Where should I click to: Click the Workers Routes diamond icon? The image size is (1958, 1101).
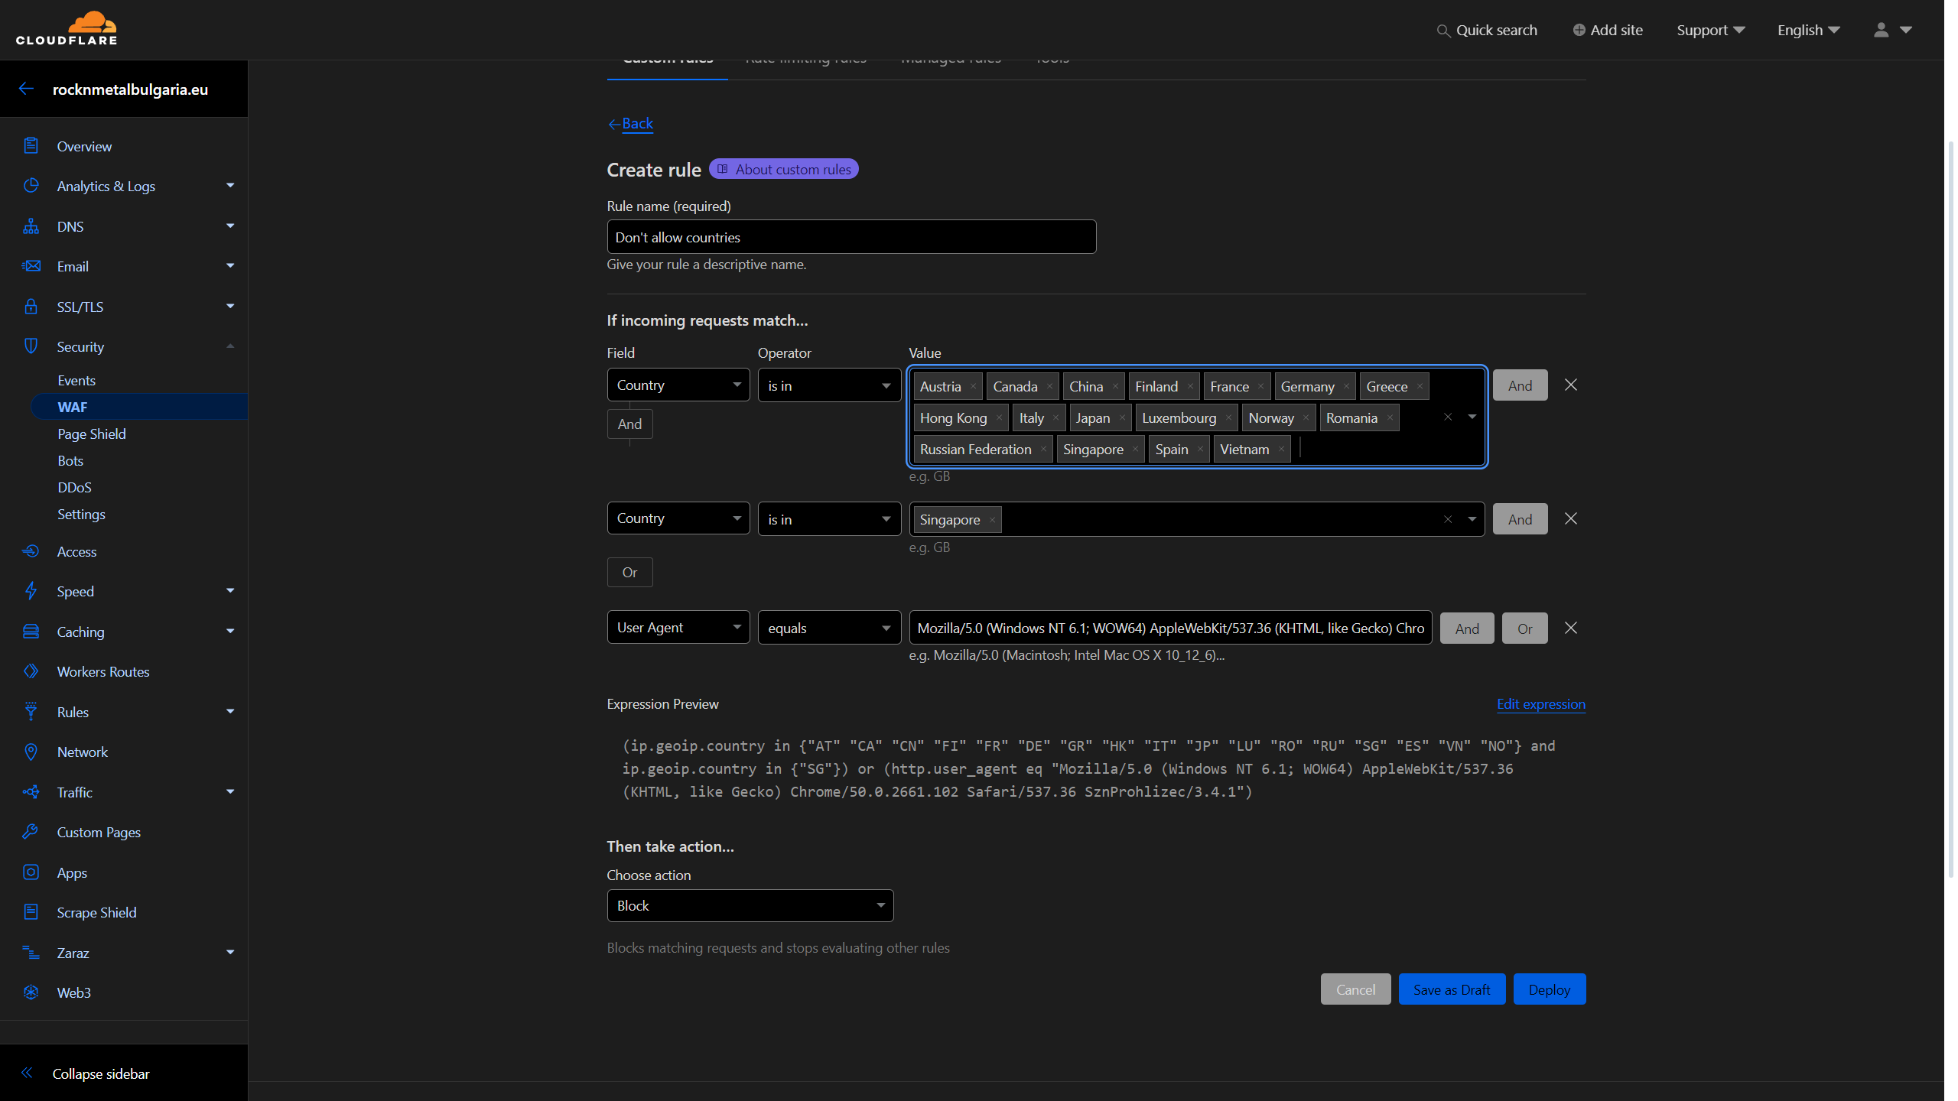[31, 671]
